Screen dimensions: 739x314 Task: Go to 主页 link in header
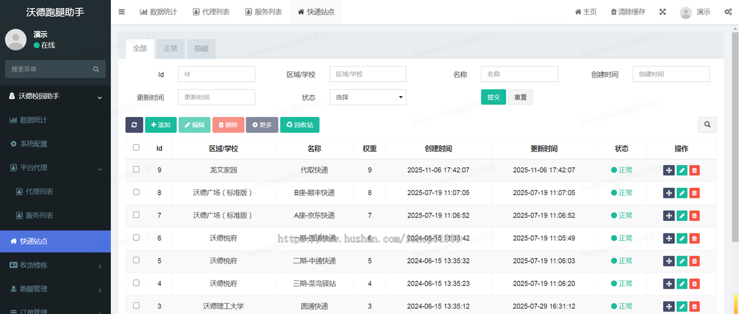(x=586, y=12)
